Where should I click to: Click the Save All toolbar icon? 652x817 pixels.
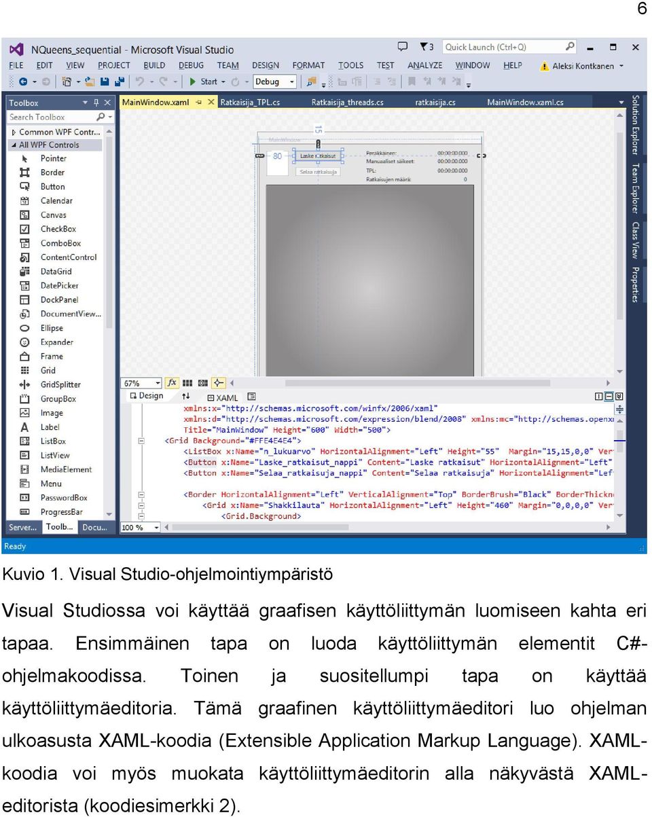coord(120,81)
